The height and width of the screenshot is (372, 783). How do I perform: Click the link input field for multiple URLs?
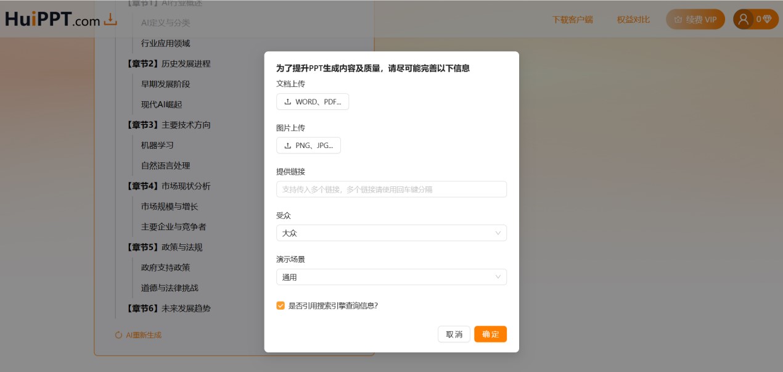tap(391, 189)
